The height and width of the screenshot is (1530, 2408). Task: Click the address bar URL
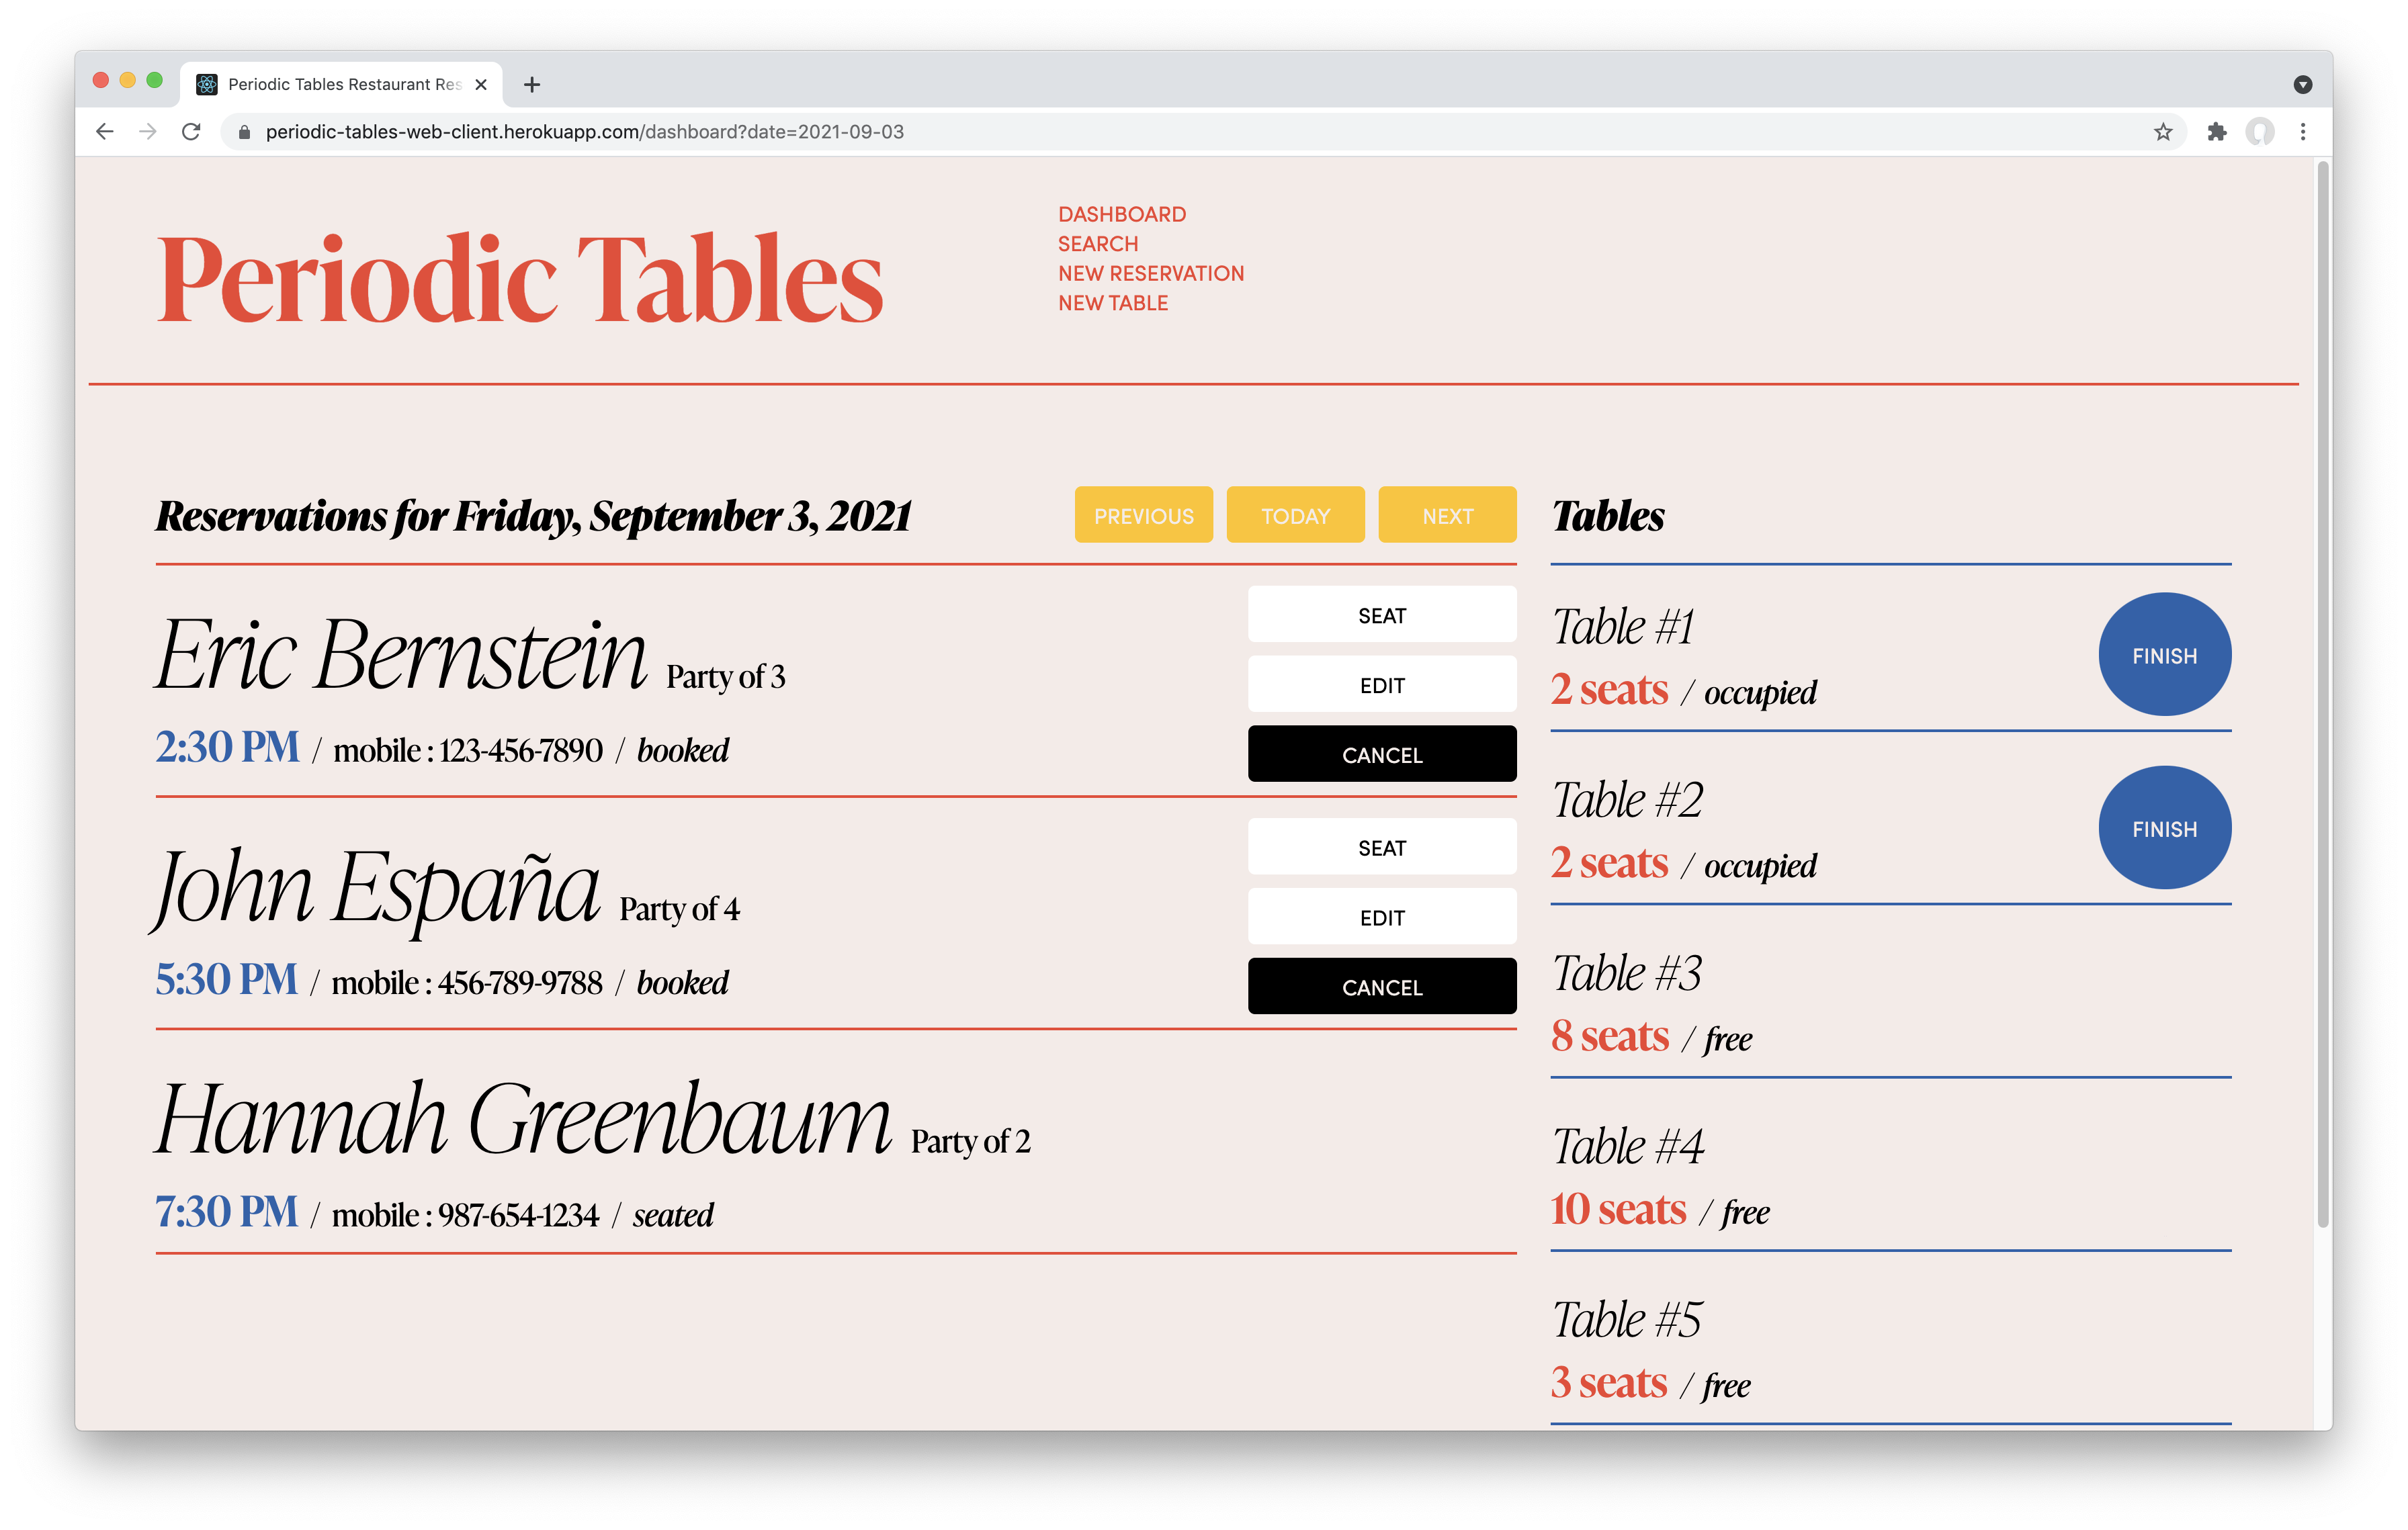pos(585,132)
